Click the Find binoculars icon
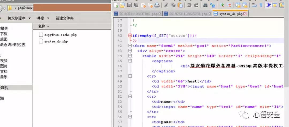This screenshot has width=289, height=127. coord(205,5)
